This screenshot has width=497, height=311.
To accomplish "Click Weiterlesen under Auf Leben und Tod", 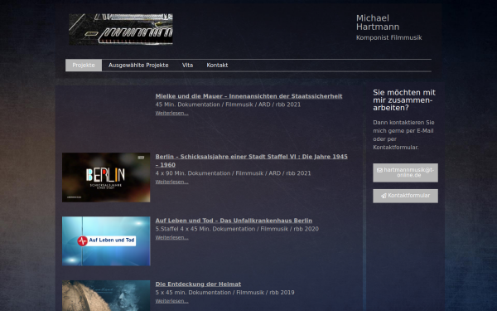I will [x=171, y=237].
